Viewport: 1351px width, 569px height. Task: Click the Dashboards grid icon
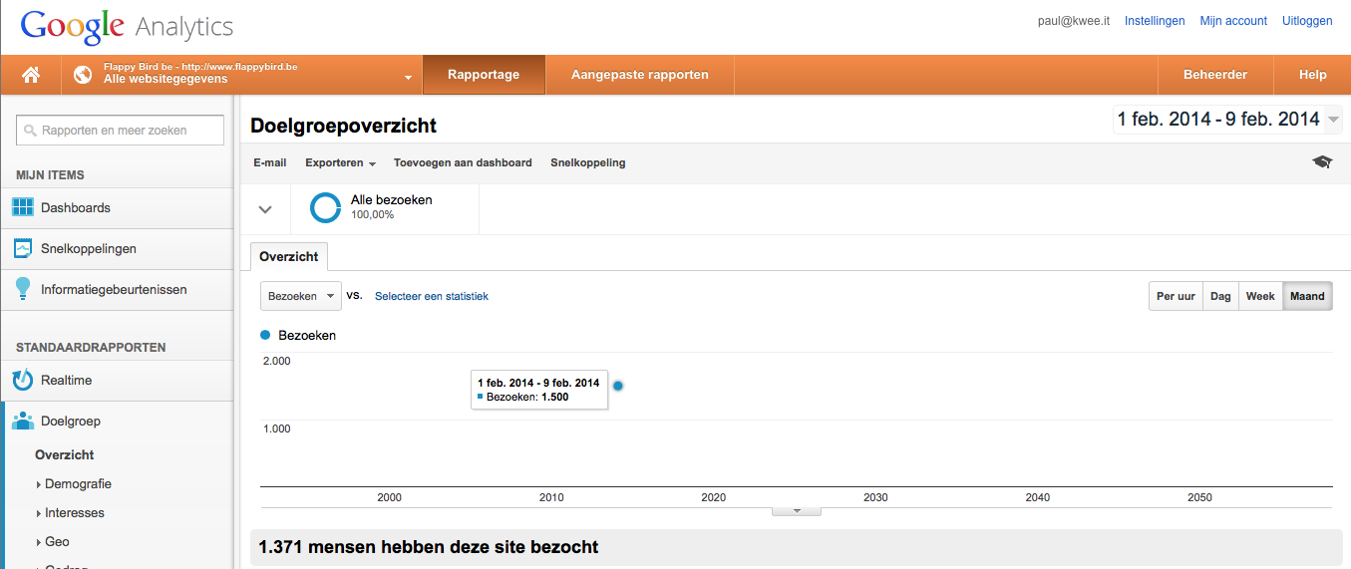[23, 207]
